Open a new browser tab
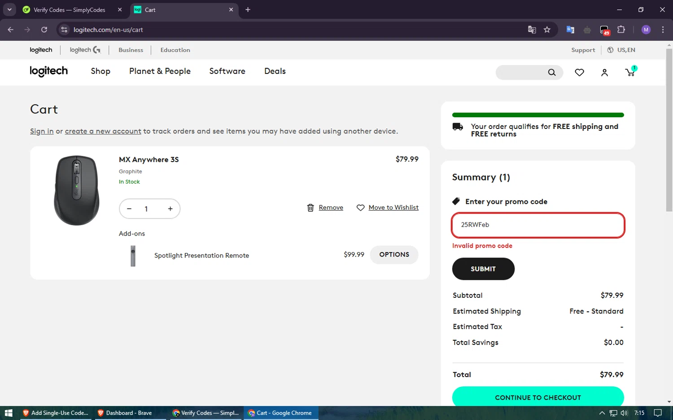This screenshot has width=673, height=420. click(248, 9)
